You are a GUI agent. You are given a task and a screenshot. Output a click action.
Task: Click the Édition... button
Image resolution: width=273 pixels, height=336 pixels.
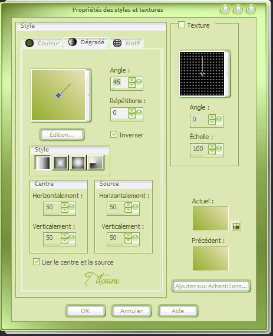(62, 134)
